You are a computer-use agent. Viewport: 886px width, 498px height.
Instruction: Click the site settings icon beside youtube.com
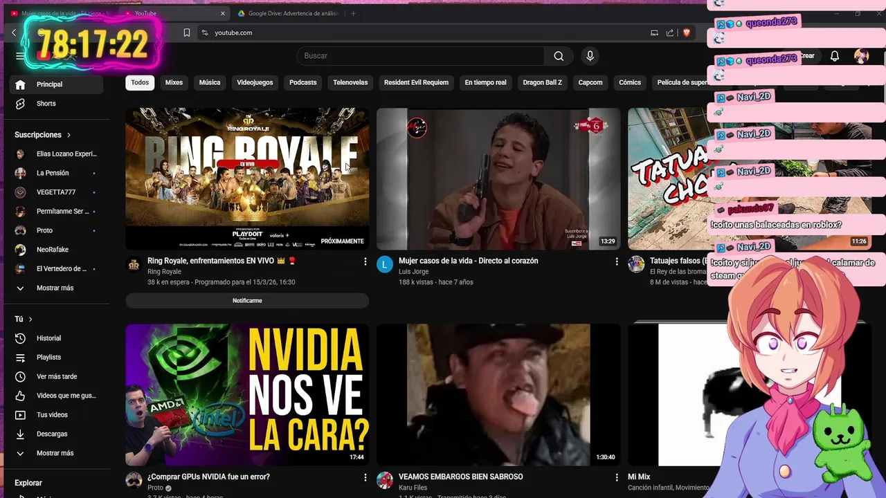click(x=204, y=33)
